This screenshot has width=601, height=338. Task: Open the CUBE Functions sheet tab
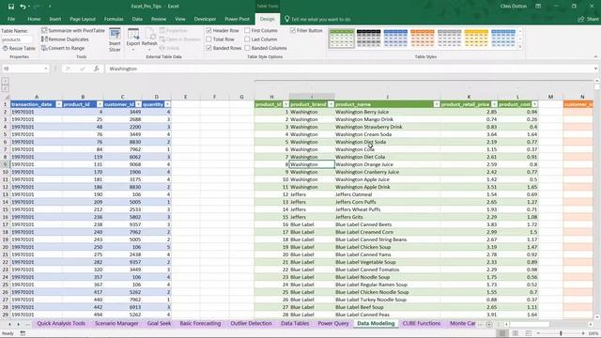coord(422,323)
